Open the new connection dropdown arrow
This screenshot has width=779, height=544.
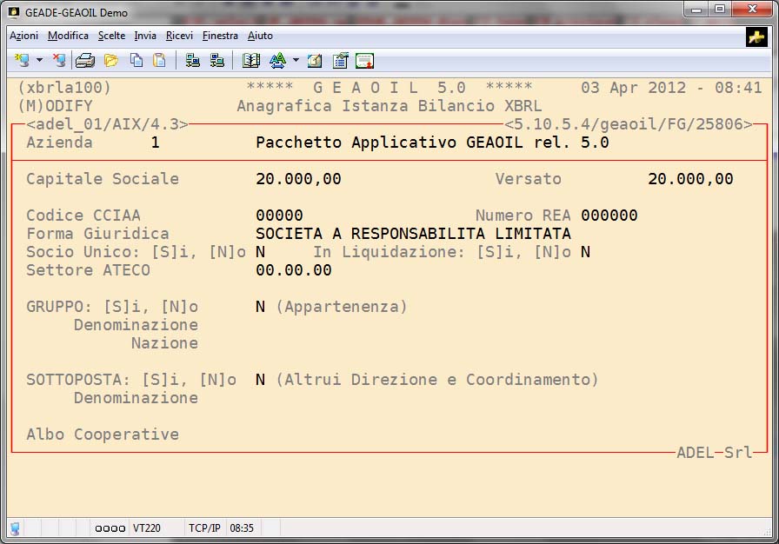39,61
